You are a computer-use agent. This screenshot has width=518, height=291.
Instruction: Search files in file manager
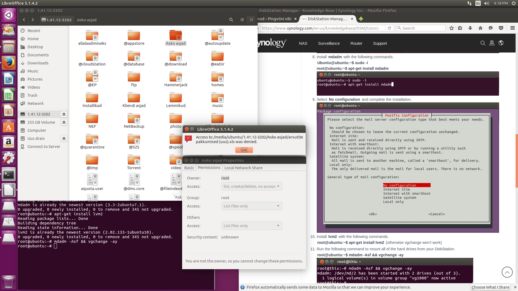pyautogui.click(x=231, y=20)
